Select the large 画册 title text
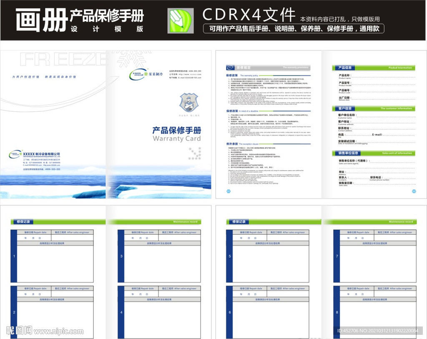 41,20
